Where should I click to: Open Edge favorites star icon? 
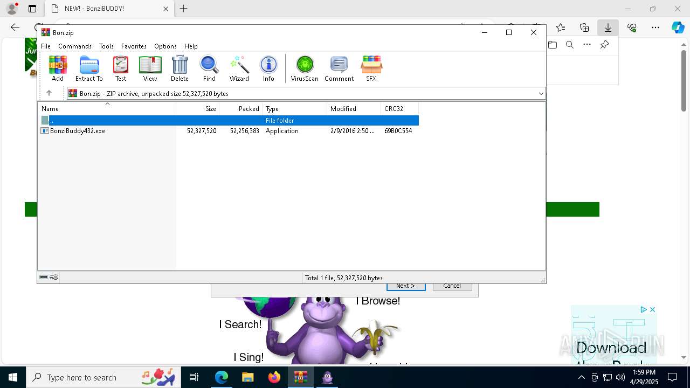[561, 27]
